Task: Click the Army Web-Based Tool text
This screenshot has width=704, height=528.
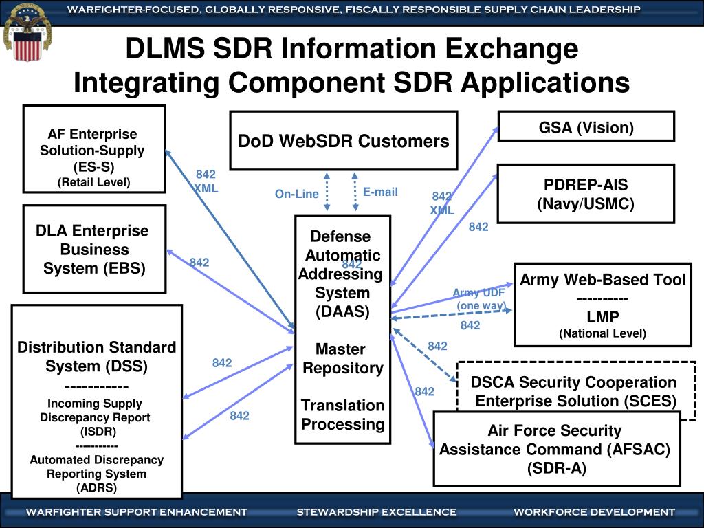Action: pos(602,280)
